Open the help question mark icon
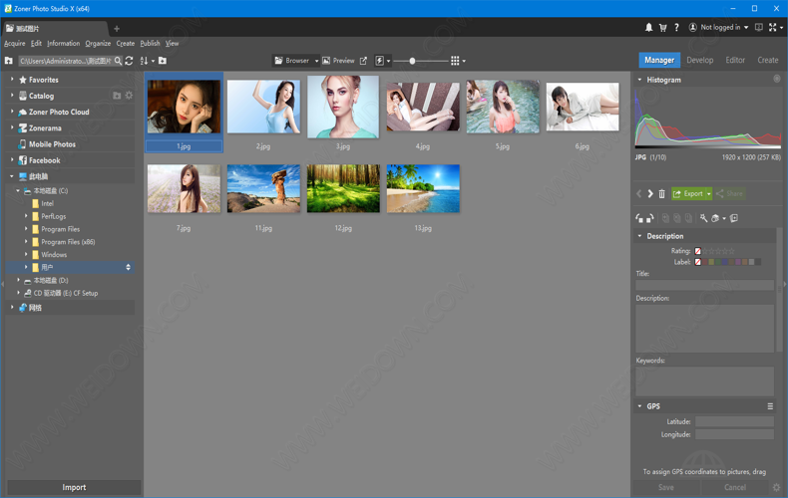788x498 pixels. (x=676, y=28)
